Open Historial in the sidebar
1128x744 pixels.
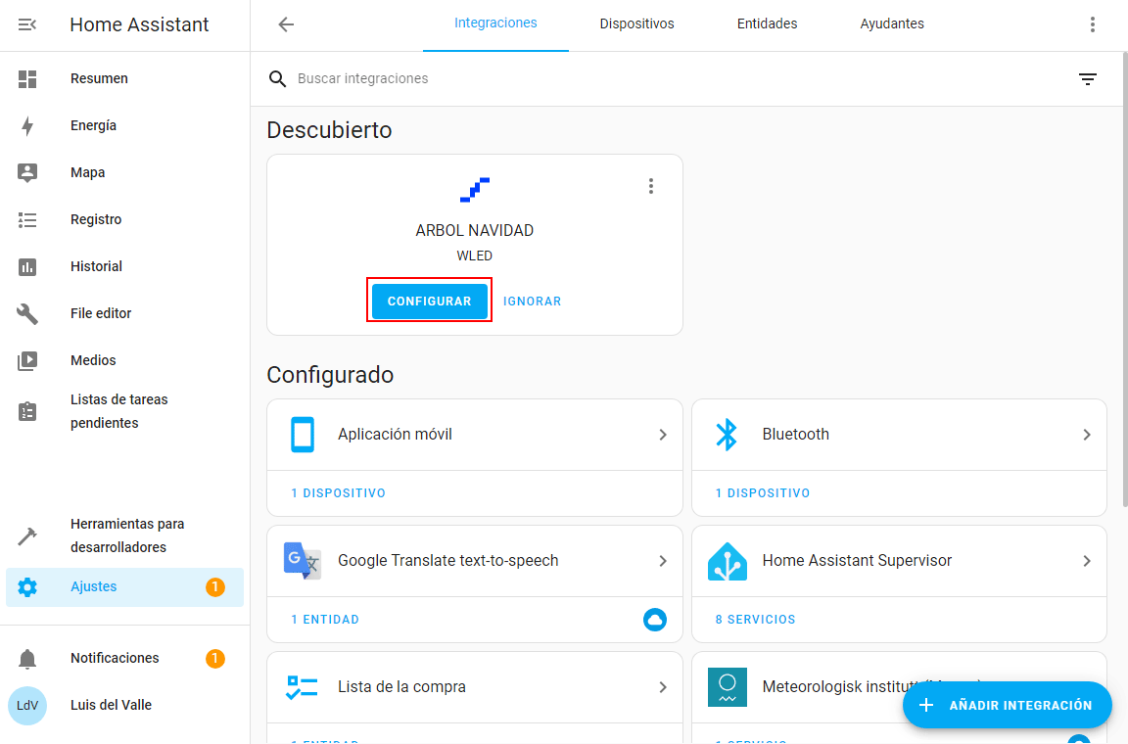[124, 267]
